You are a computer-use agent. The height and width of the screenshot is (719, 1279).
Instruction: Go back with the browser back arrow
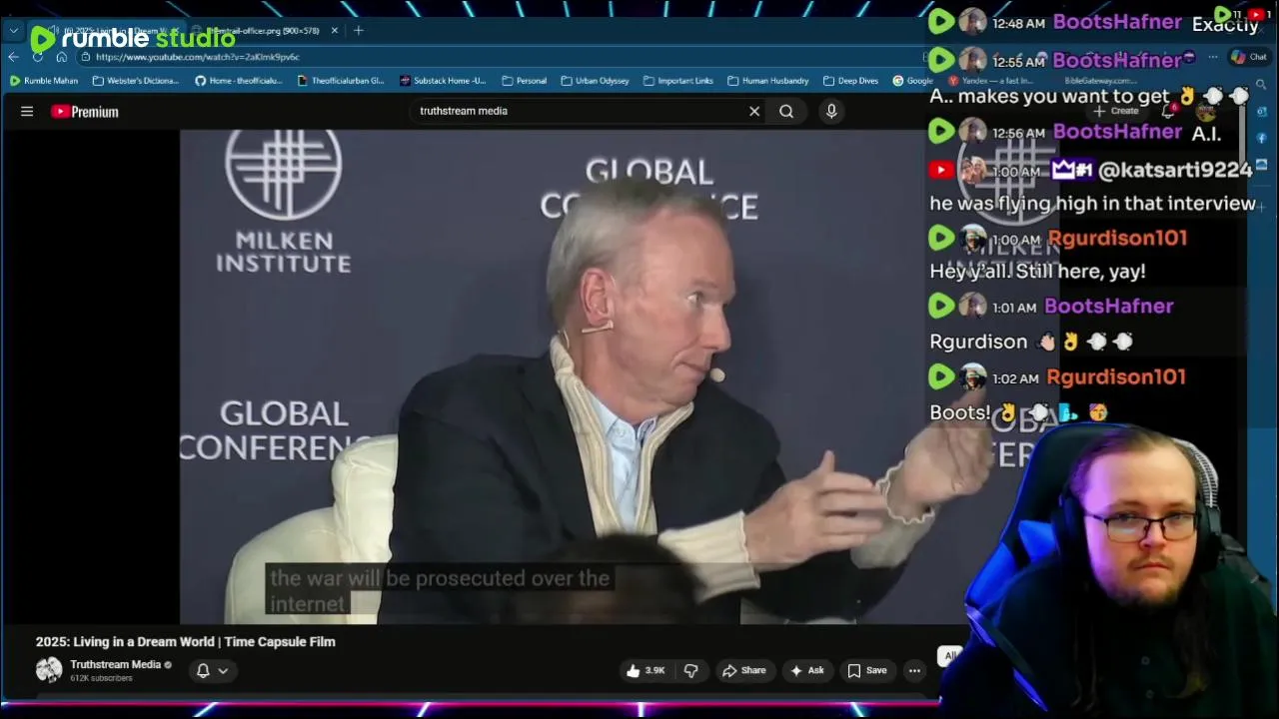[x=13, y=57]
